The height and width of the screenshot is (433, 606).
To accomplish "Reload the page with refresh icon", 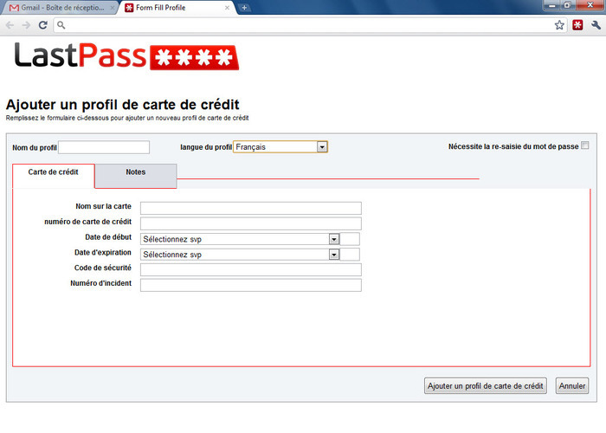I will point(43,25).
